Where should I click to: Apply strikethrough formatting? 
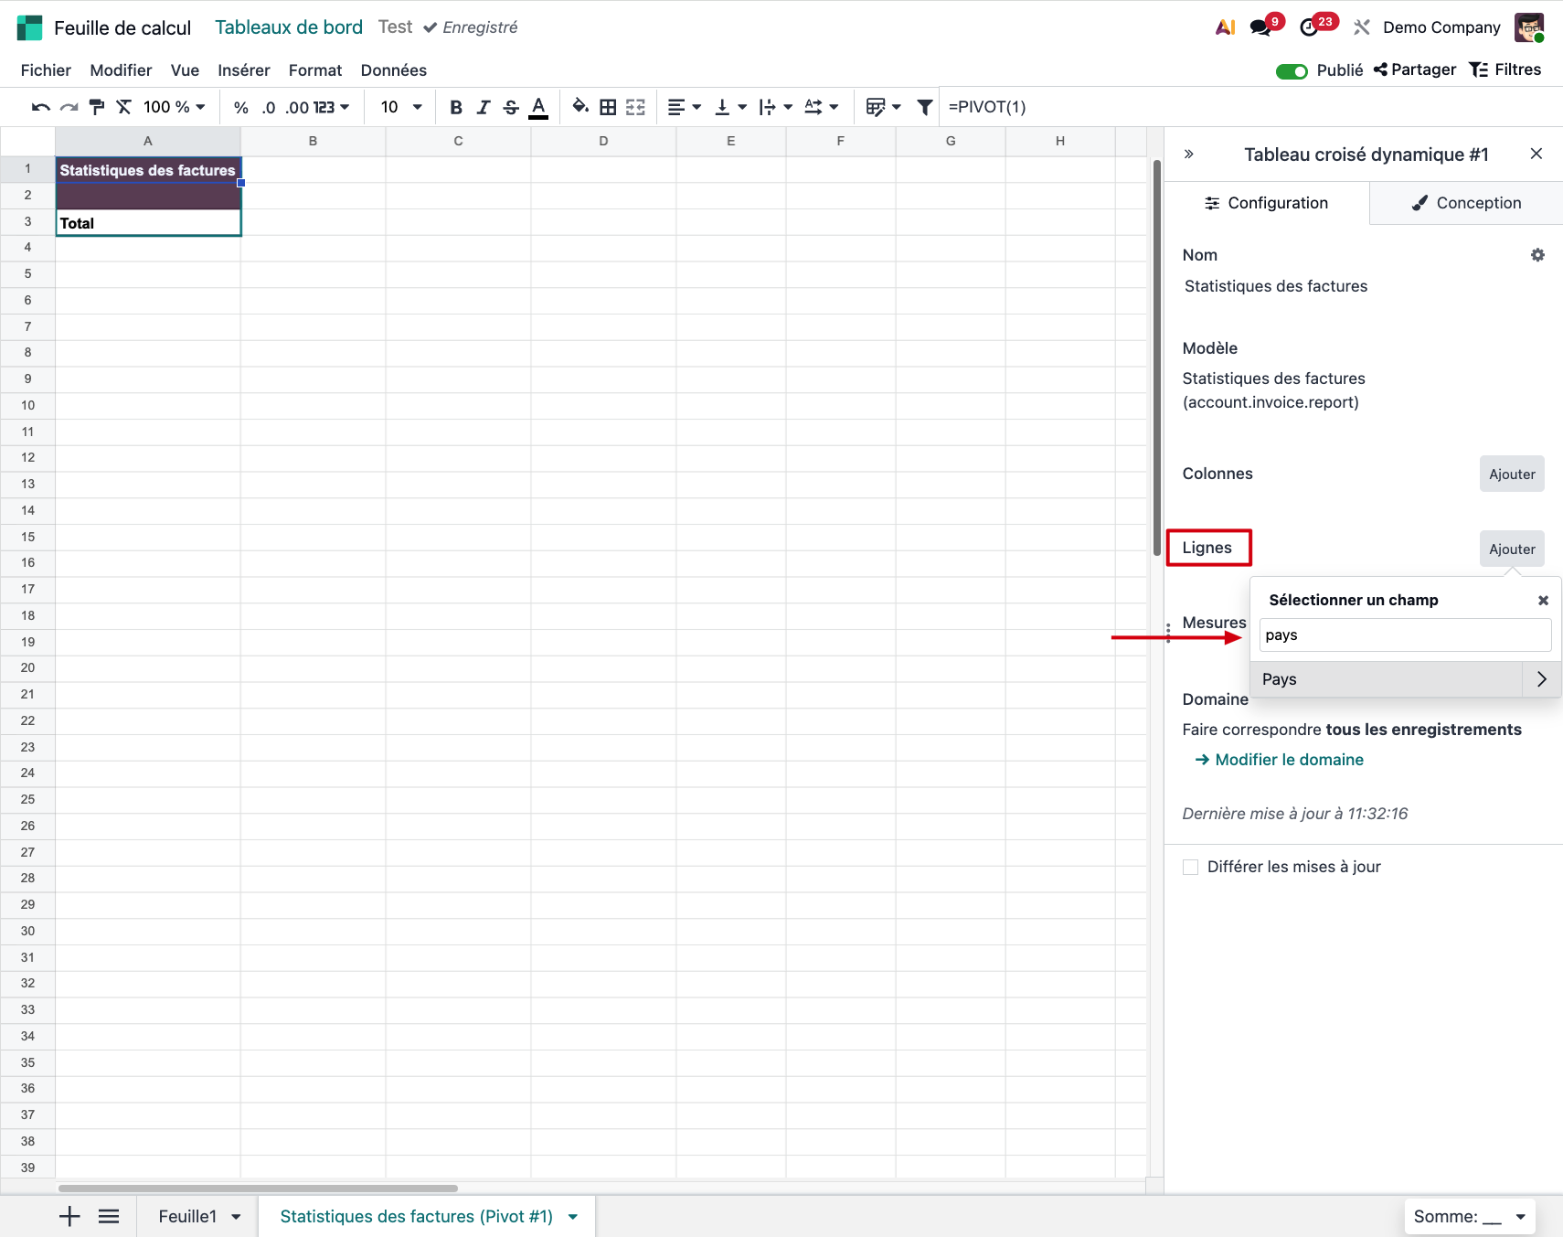(511, 108)
